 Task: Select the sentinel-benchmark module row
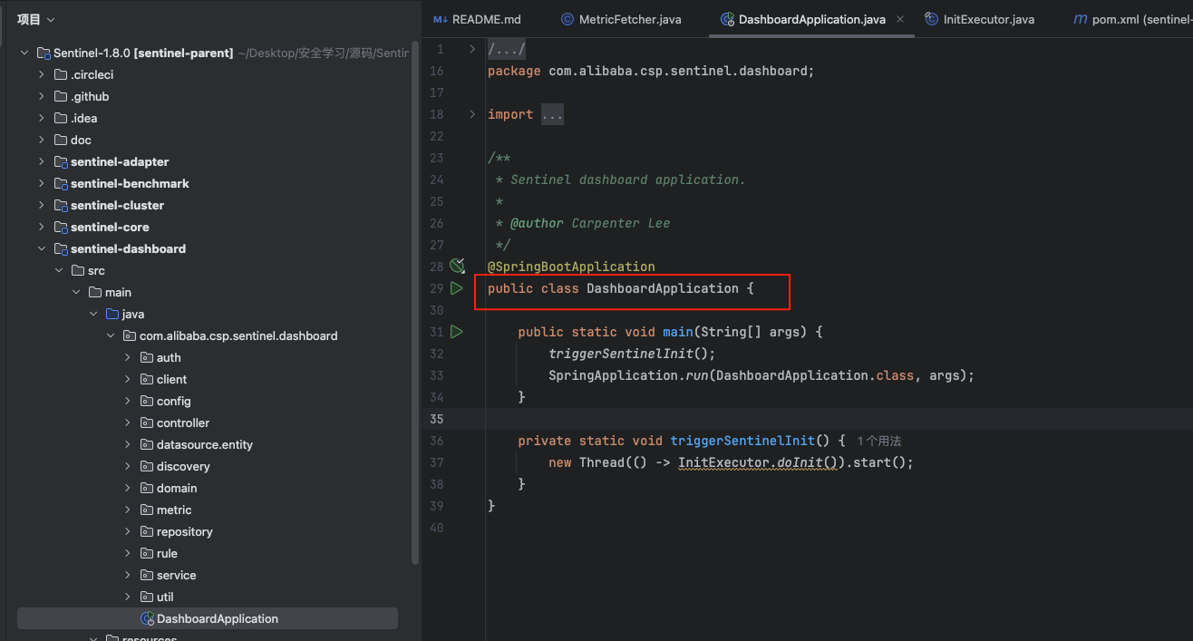tap(208, 184)
